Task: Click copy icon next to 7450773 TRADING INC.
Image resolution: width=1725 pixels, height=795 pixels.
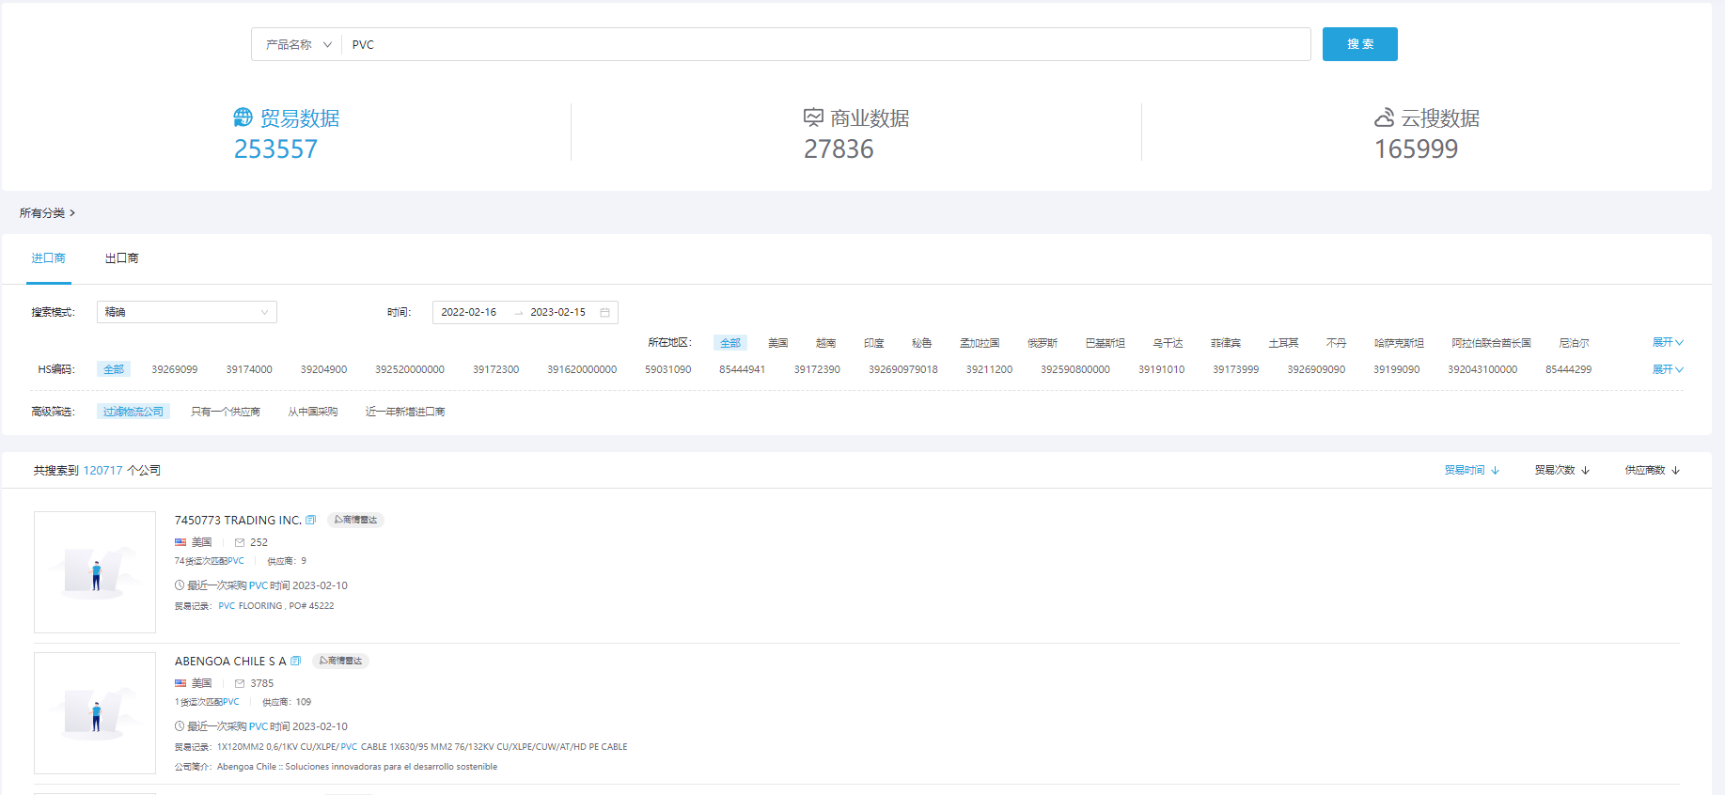Action: coord(311,520)
